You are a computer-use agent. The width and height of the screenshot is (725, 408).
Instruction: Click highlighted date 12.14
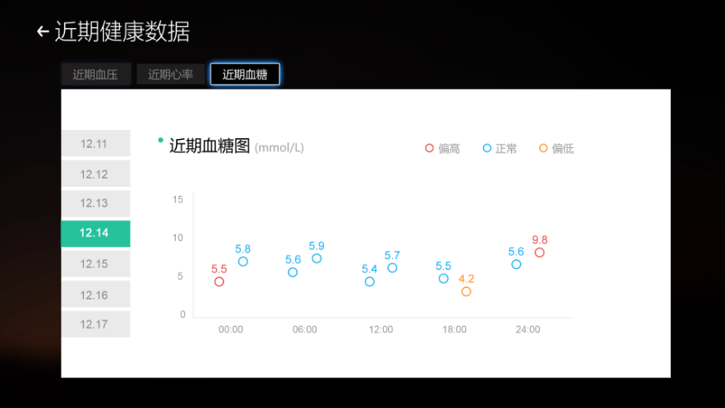[95, 234]
